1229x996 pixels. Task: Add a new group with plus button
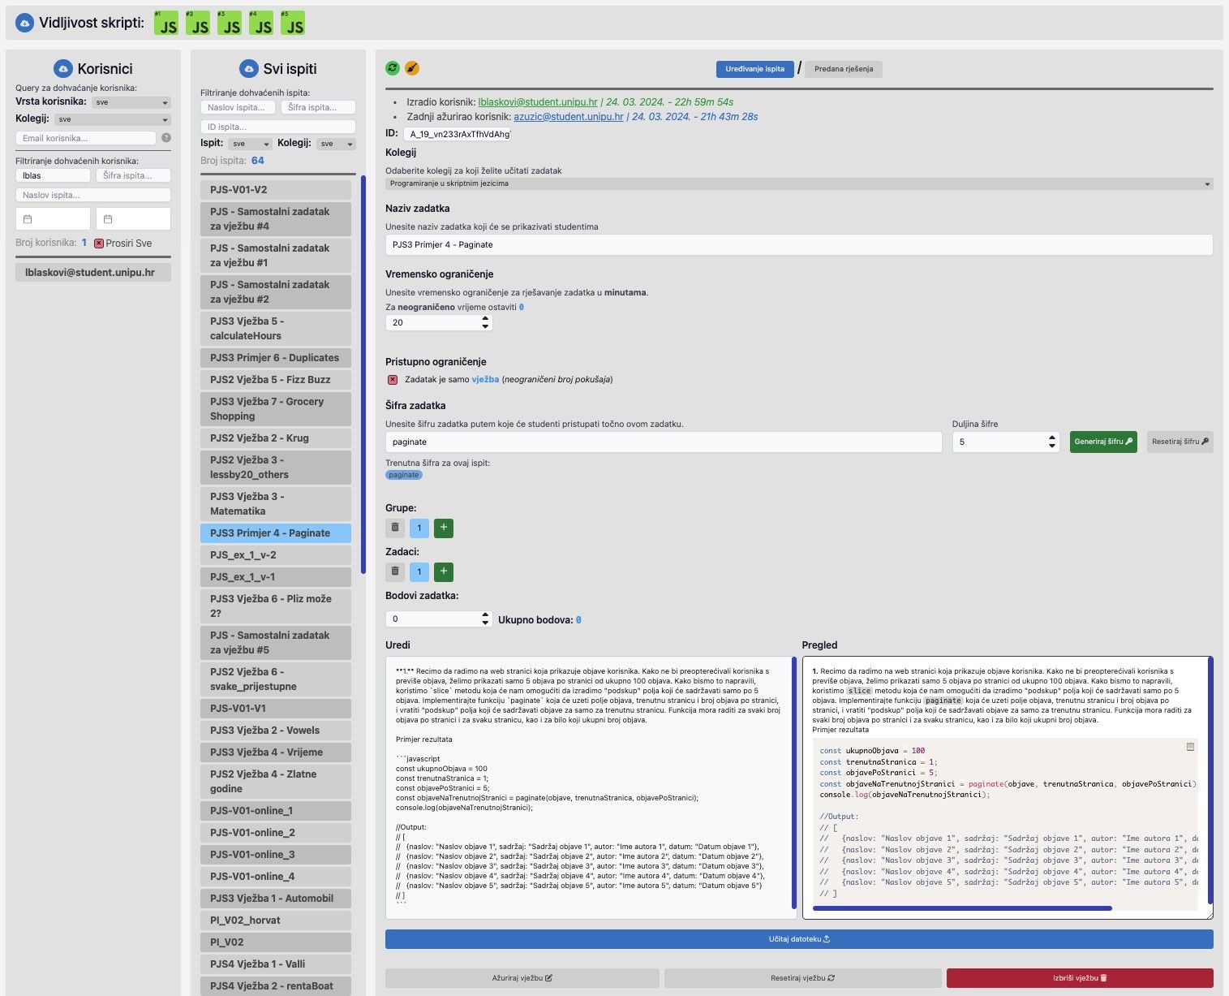tap(444, 528)
